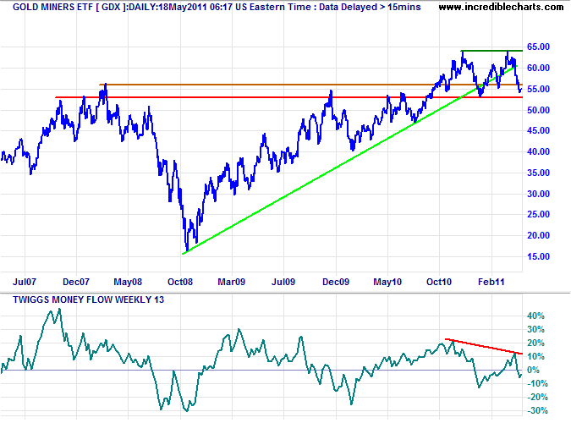Screen dimensions: 571x423
Task: Click the 30% money flow axis label
Action: tap(535, 329)
